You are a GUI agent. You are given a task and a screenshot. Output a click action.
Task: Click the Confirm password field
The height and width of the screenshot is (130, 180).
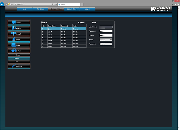[106, 35]
